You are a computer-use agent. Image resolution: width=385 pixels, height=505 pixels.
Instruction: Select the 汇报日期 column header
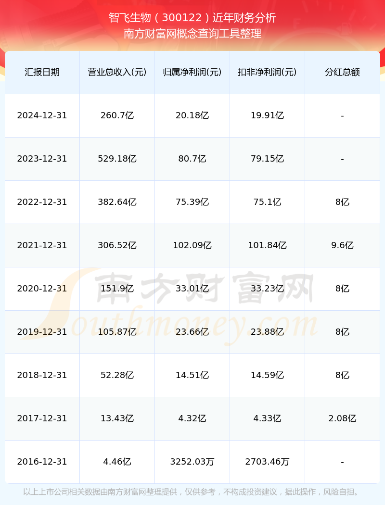click(42, 72)
